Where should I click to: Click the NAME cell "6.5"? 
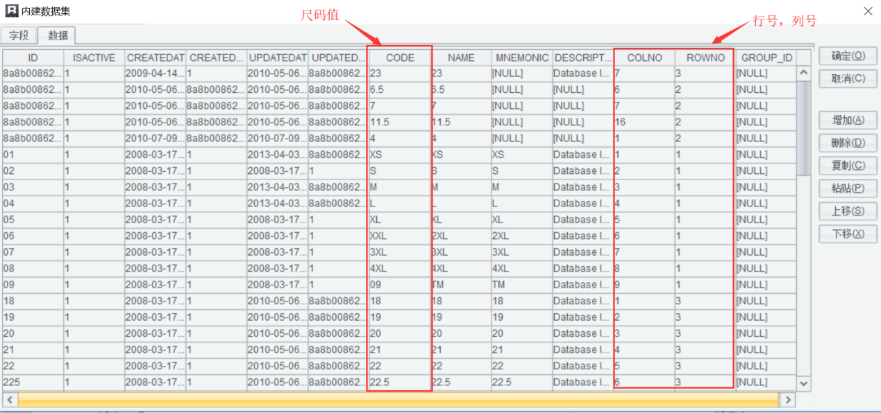[x=461, y=89]
